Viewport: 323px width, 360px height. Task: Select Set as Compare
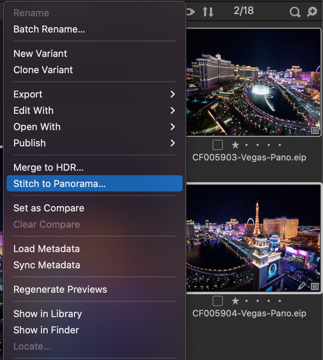pos(95,208)
